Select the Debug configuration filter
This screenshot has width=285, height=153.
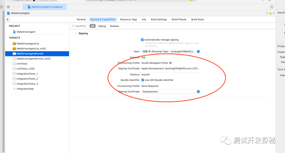tap(102, 26)
